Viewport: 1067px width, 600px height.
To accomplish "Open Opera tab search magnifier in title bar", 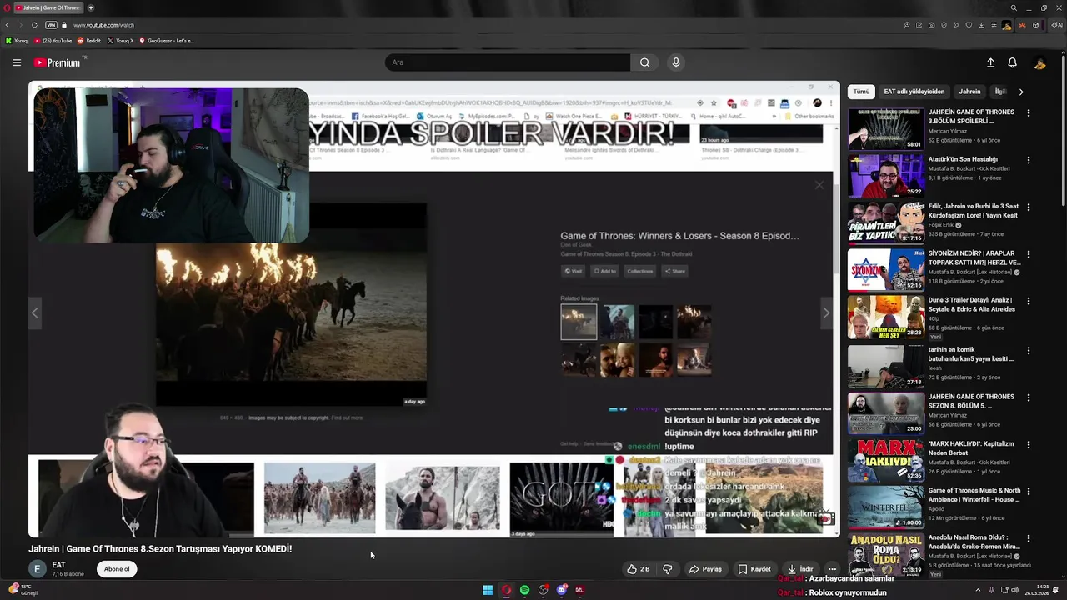I will click(x=1014, y=7).
